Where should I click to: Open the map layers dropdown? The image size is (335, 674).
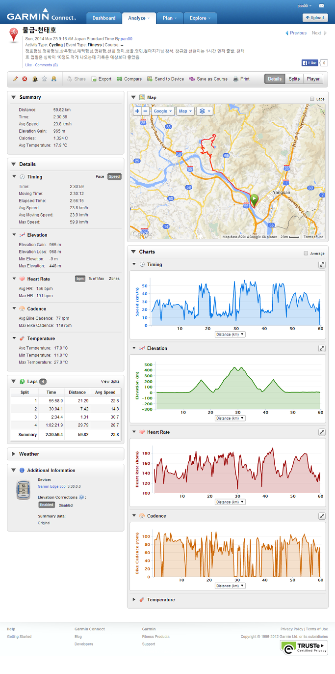205,111
